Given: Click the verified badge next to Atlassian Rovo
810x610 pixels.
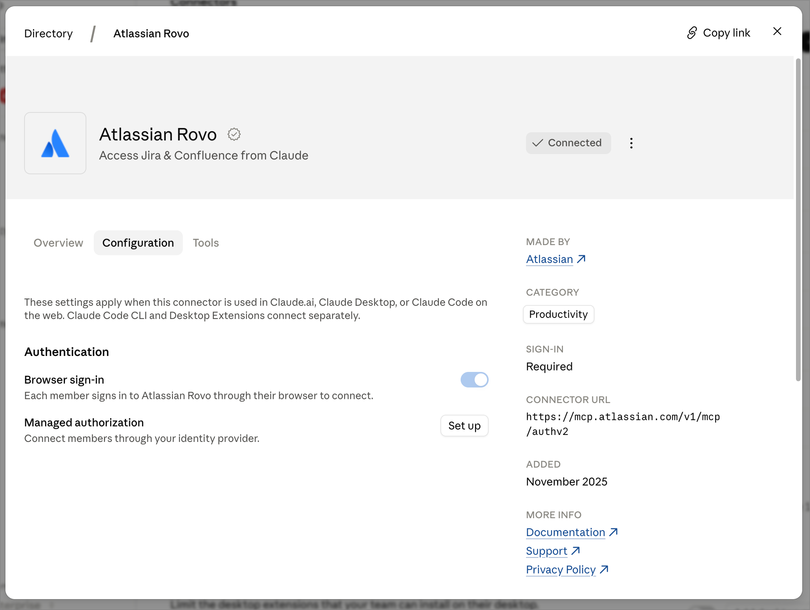Looking at the screenshot, I should [x=234, y=135].
